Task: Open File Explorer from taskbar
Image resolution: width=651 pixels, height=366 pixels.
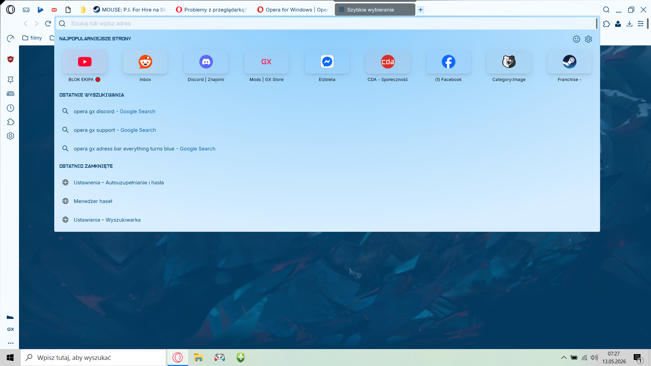Action: point(198,358)
